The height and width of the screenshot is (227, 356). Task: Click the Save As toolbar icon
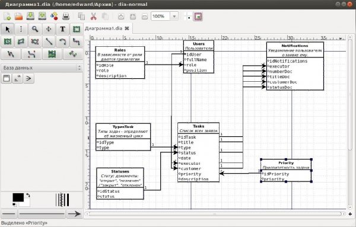coord(42,17)
